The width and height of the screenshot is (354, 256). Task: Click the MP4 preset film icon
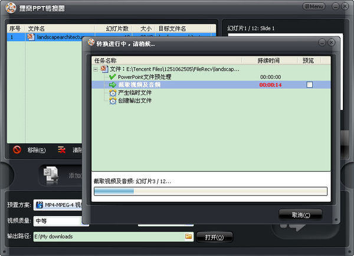point(40,205)
